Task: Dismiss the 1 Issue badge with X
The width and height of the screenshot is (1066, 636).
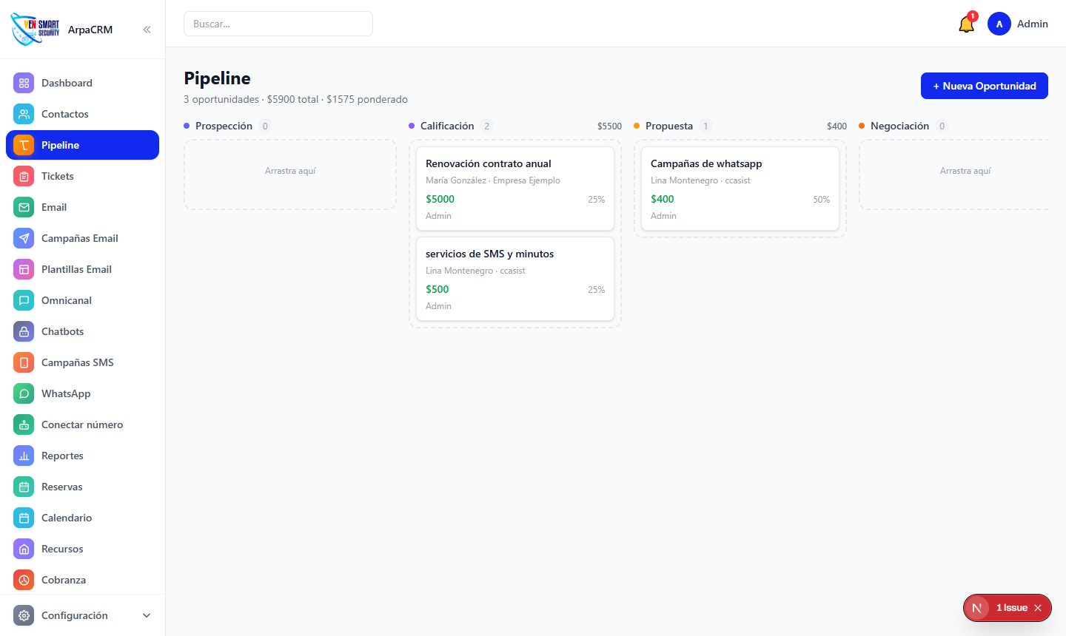Action: 1038,608
